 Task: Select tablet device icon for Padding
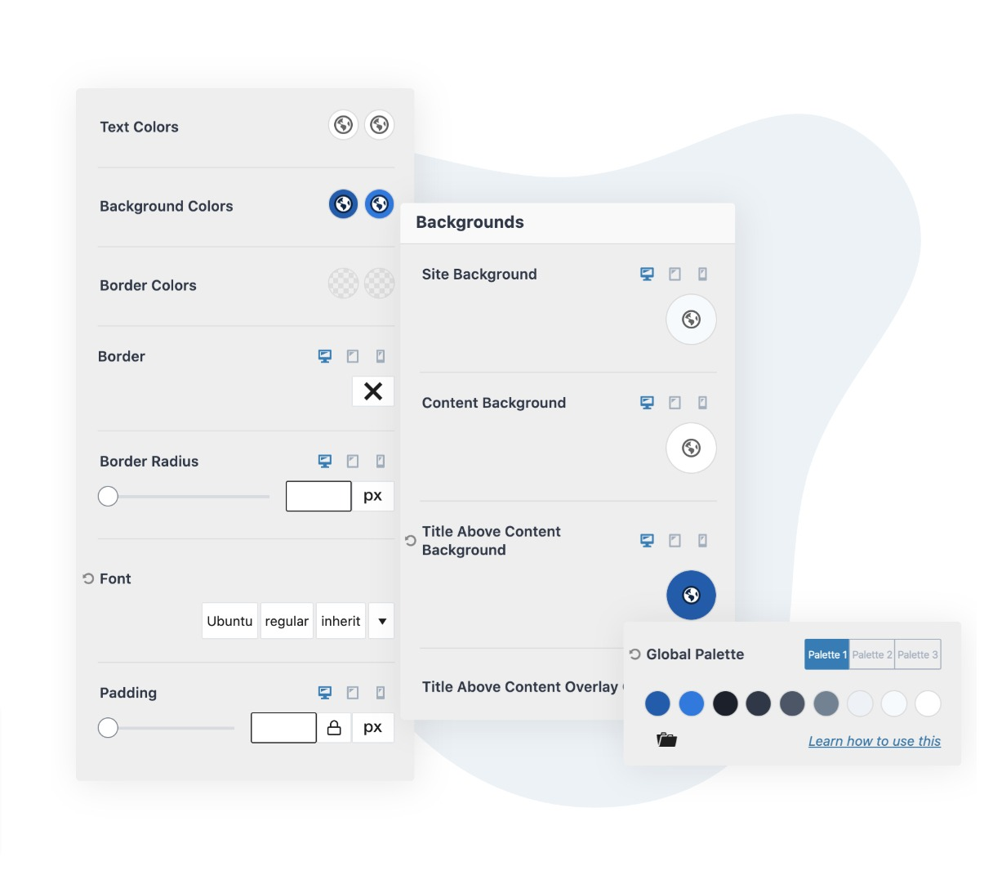coord(353,693)
